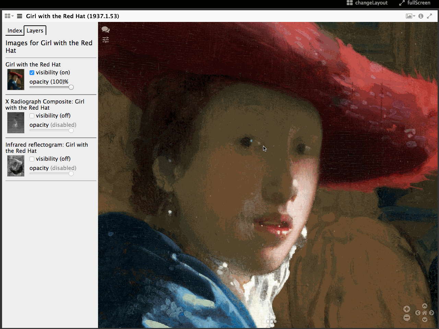Click the X Radiograph Composite thumbnail
Image resolution: width=439 pixels, height=329 pixels.
coord(16,123)
